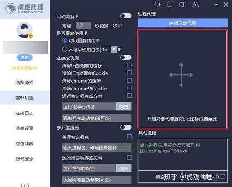Click the 其他进程 process names textbox
The image size is (232, 187).
click(x=183, y=155)
